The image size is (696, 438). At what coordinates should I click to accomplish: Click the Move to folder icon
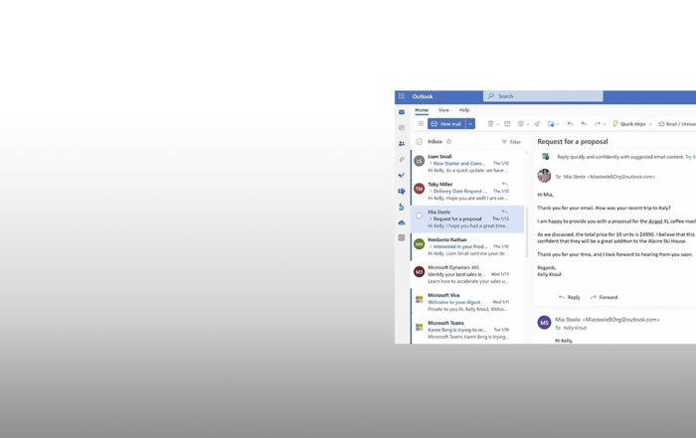[x=551, y=124]
